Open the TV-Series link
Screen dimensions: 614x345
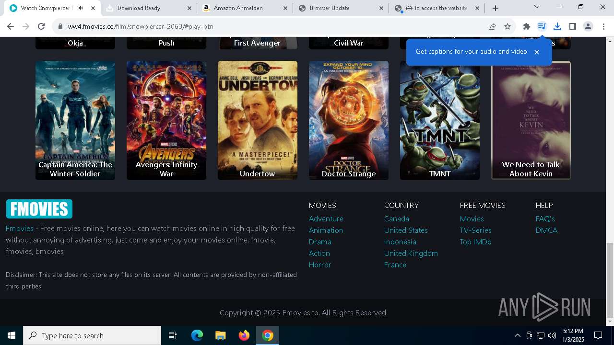point(476,230)
